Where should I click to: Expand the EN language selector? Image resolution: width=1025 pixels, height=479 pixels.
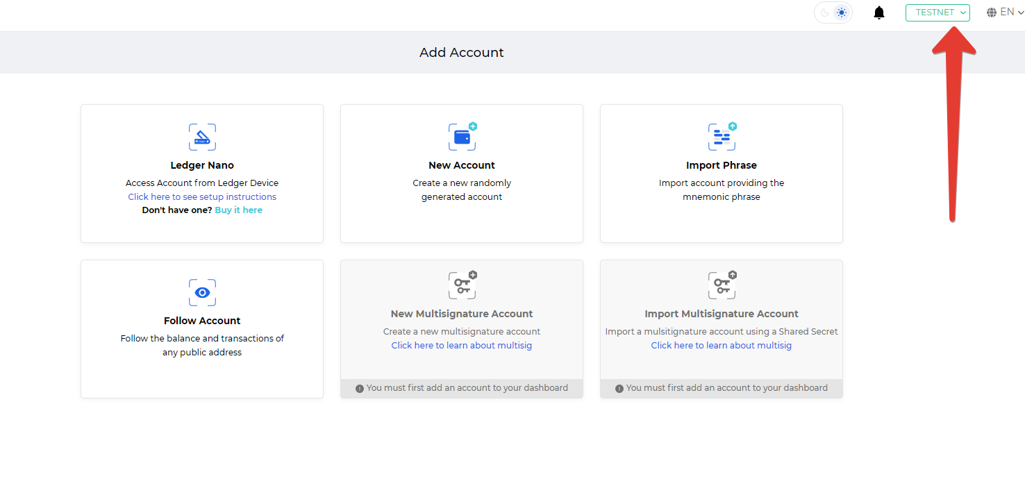(x=1006, y=12)
